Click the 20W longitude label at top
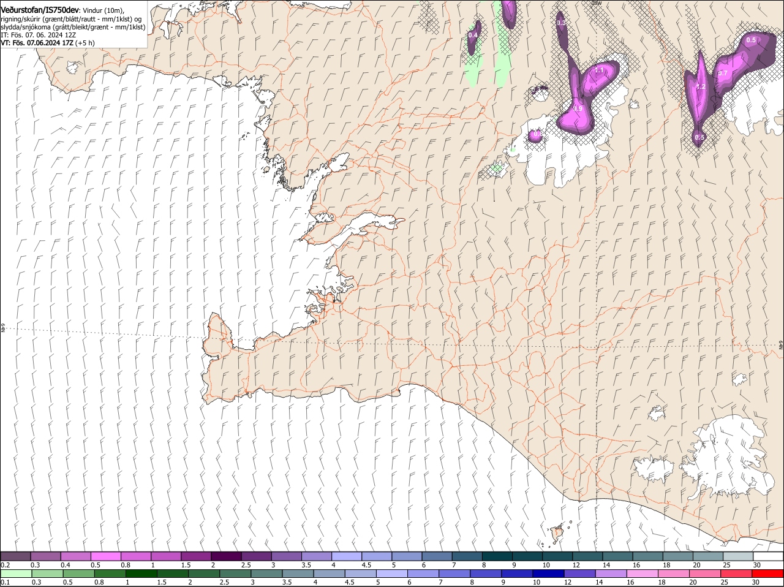Image resolution: width=784 pixels, height=587 pixels. coord(597,3)
